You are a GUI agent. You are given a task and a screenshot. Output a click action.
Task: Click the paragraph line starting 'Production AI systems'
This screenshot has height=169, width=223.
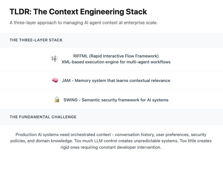[111, 135]
